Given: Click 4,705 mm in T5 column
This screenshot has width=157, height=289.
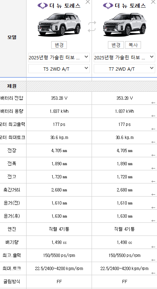Looking at the screenshot, I should pyautogui.click(x=59, y=150).
